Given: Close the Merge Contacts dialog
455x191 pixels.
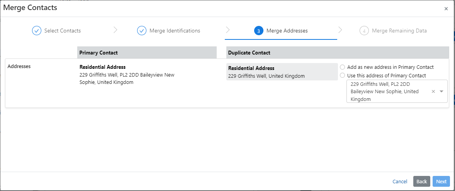Looking at the screenshot, I should pos(446,9).
